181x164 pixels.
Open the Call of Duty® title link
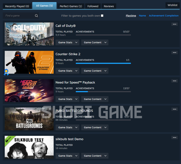tap(66, 26)
